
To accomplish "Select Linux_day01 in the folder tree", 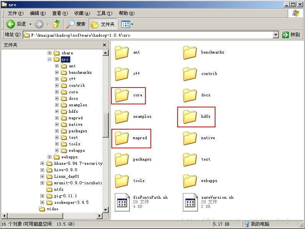I will point(67,176).
